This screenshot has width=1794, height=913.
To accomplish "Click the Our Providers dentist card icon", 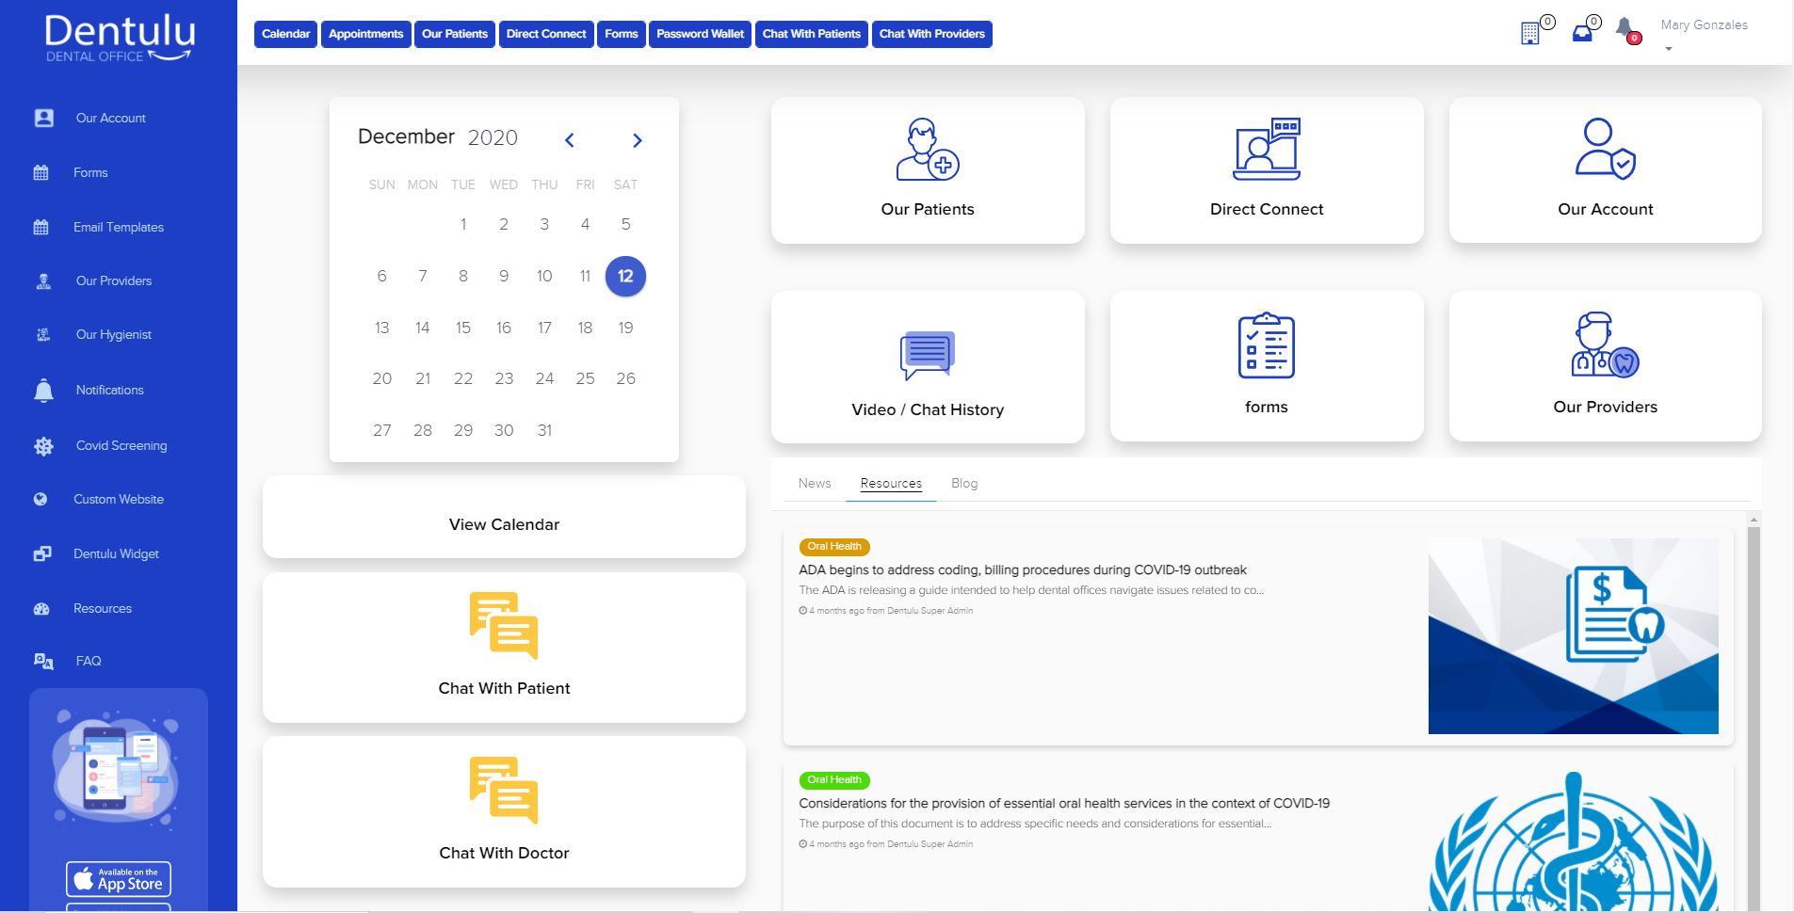I will (1606, 345).
